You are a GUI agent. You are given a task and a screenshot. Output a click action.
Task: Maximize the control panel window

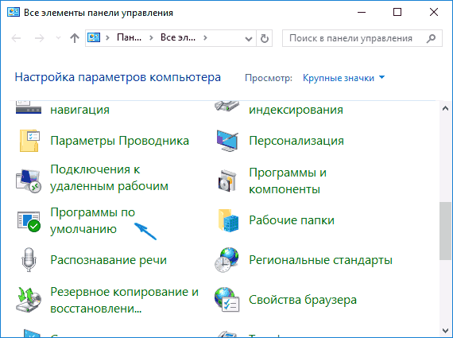pos(397,12)
